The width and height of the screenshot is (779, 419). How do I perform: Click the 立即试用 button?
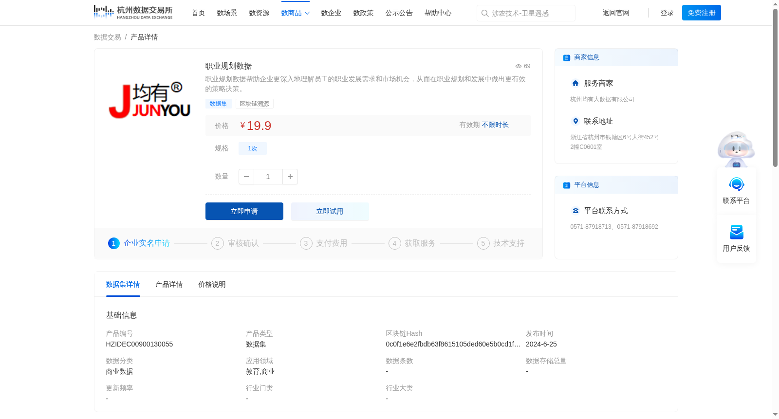[330, 211]
